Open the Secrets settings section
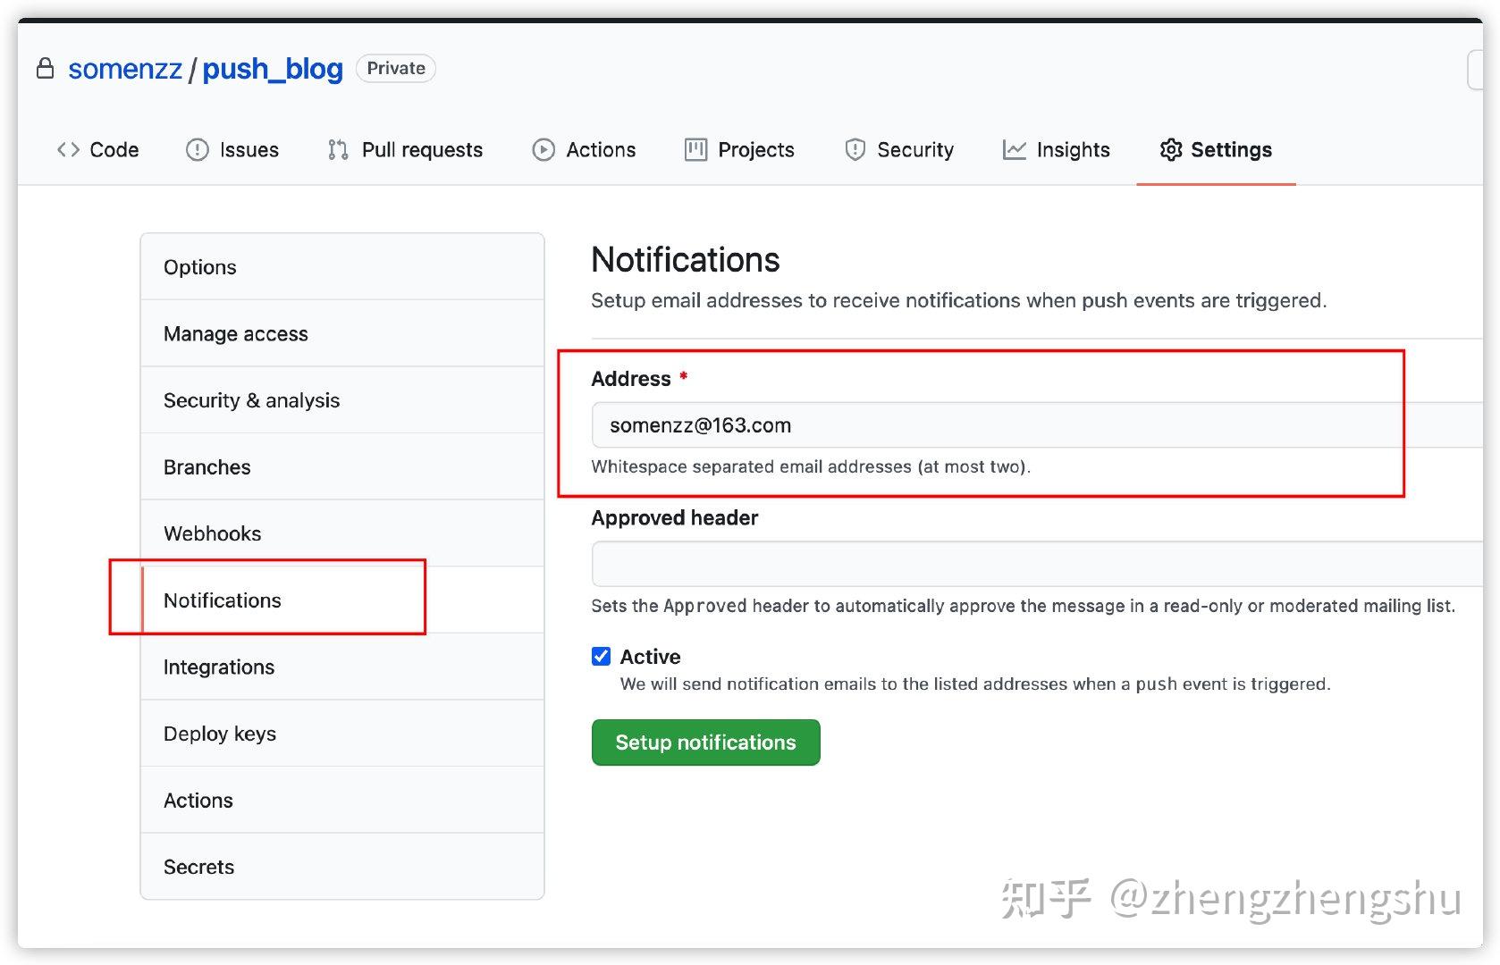Viewport: 1500px width, 965px height. point(198,866)
